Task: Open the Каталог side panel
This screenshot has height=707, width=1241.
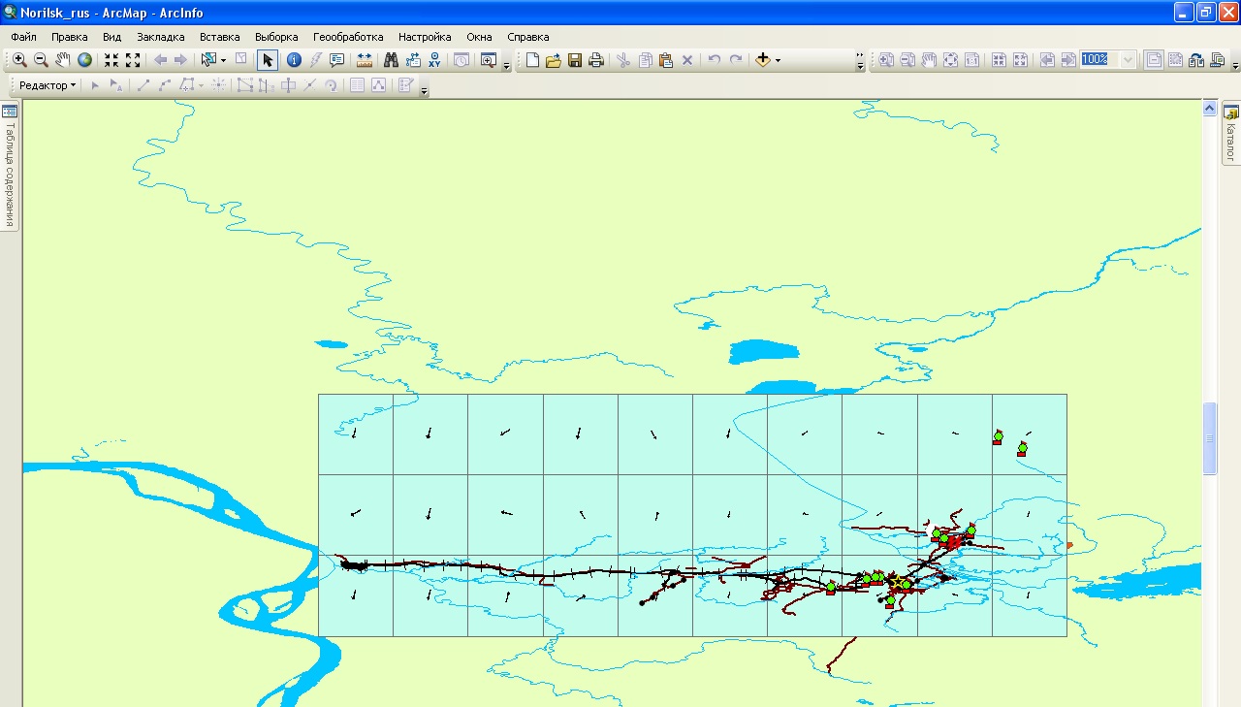Action: pos(1231,134)
